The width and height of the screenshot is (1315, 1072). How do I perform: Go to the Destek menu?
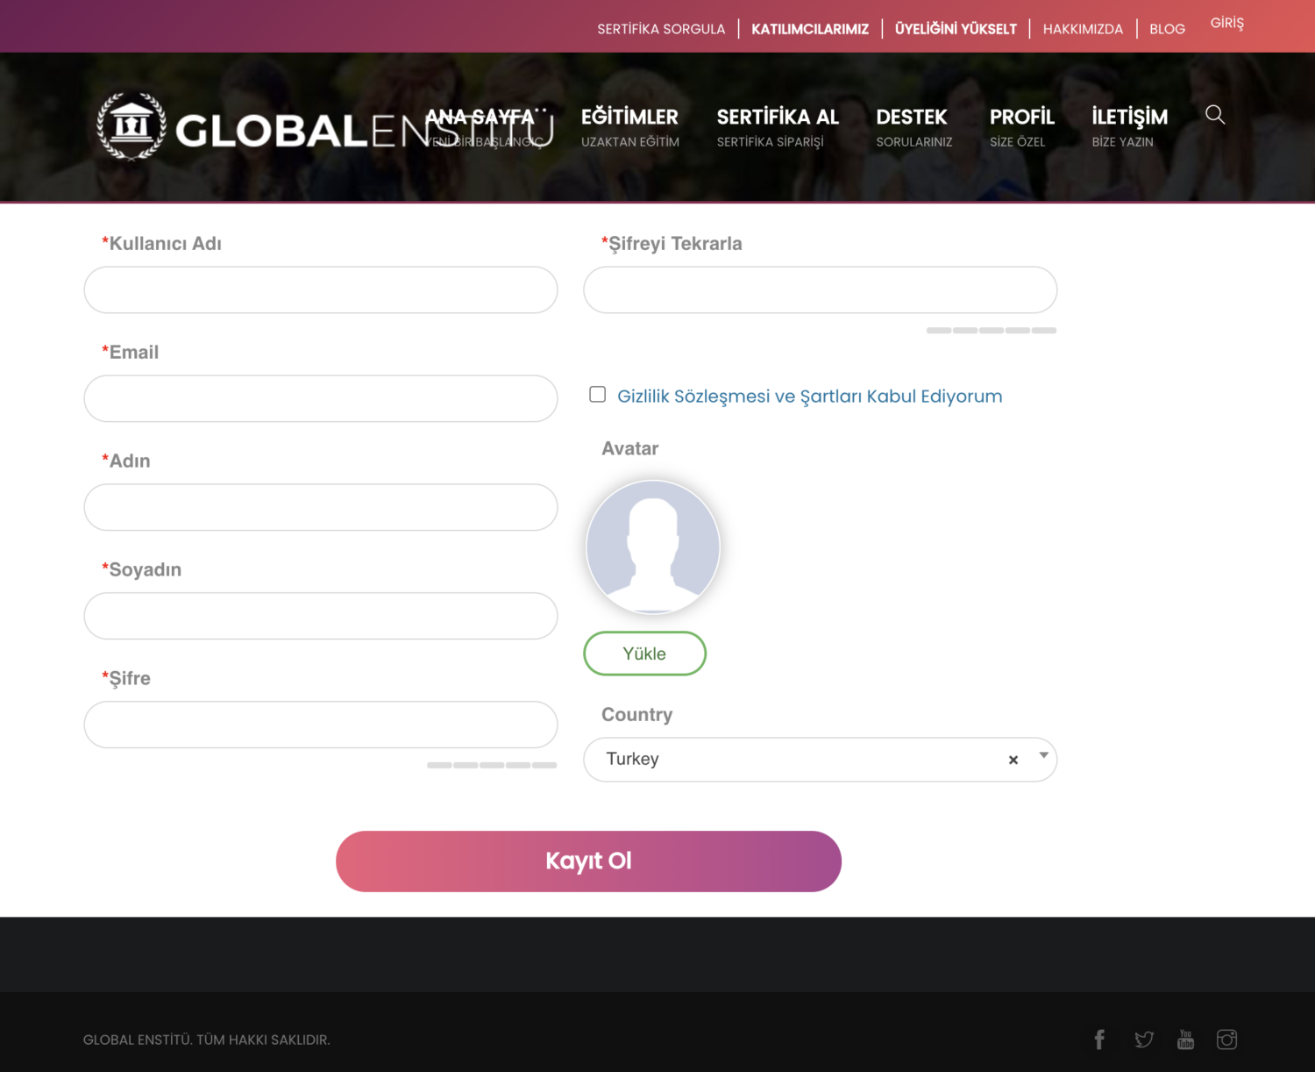[912, 118]
